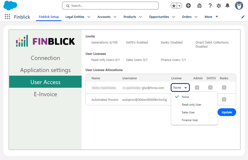The height and width of the screenshot is (160, 248).
Task: Open the Favorites list dropdown arrow
Action: pyautogui.click(x=179, y=6)
